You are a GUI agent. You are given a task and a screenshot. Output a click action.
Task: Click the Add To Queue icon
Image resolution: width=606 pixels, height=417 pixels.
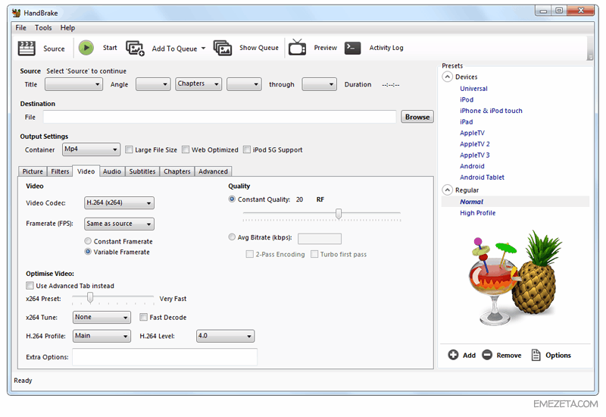point(136,49)
